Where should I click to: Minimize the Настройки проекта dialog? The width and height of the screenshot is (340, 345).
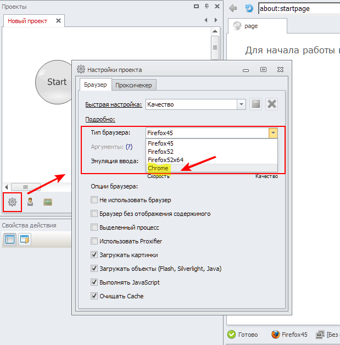pos(246,70)
